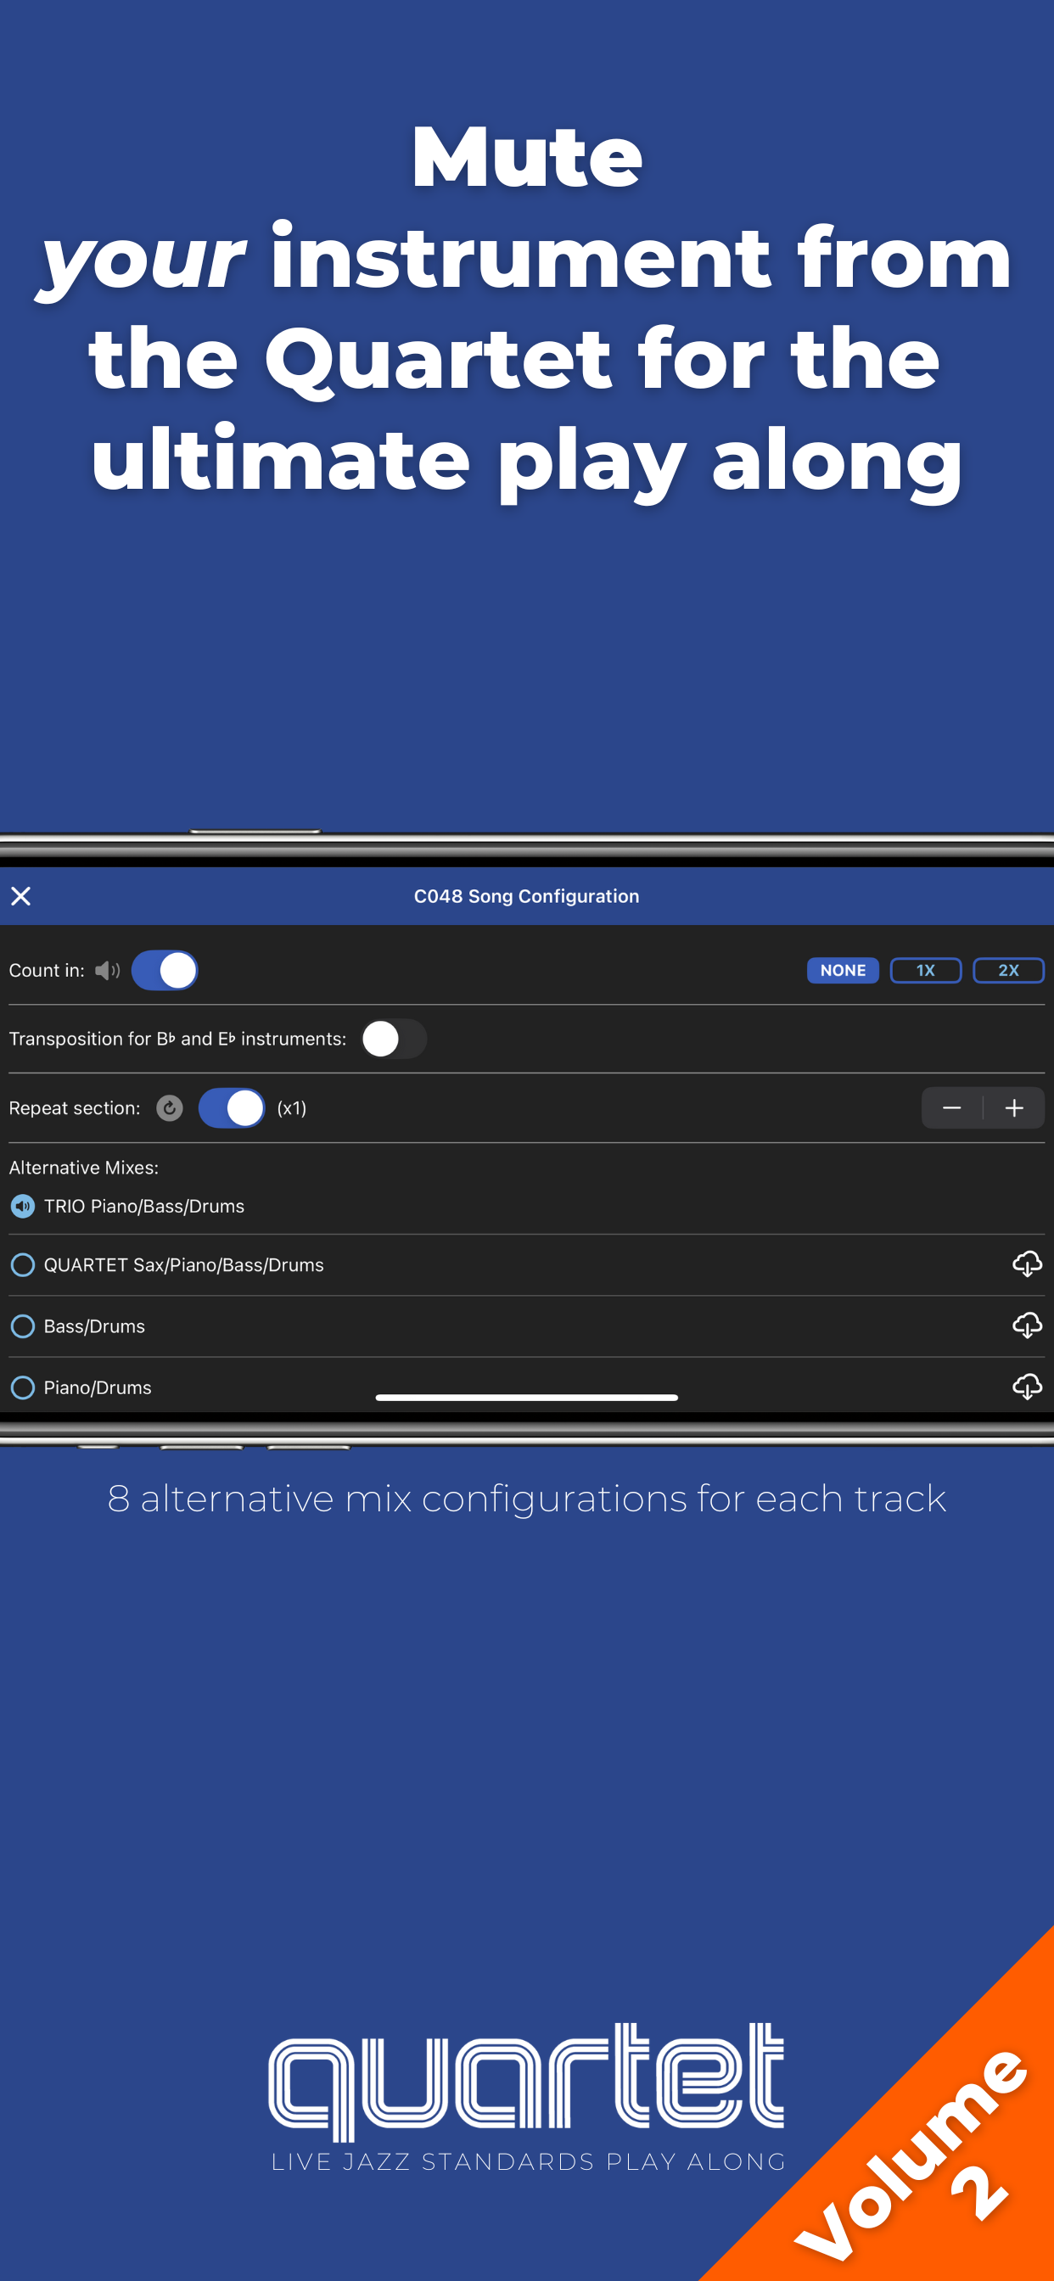The height and width of the screenshot is (2281, 1054).
Task: Increase repeat count with plus button
Action: 1014,1107
